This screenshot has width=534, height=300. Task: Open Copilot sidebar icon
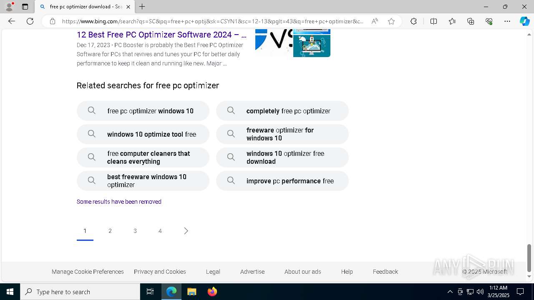pos(524,21)
